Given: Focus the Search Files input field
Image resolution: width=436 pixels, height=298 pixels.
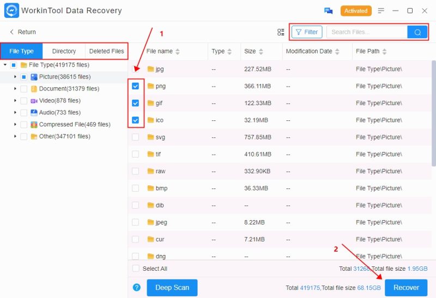Looking at the screenshot, I should click(366, 32).
